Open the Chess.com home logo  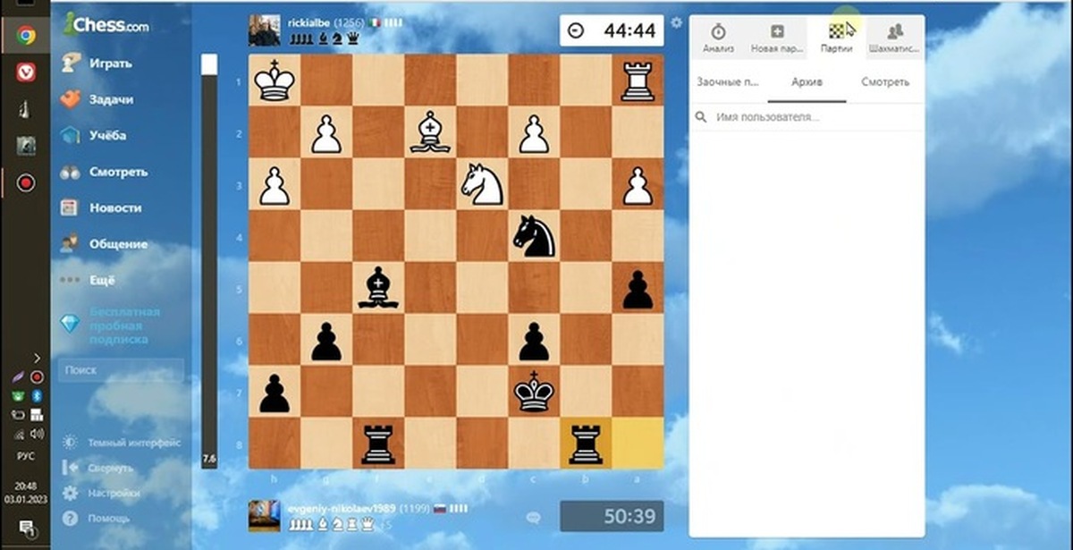tap(106, 26)
